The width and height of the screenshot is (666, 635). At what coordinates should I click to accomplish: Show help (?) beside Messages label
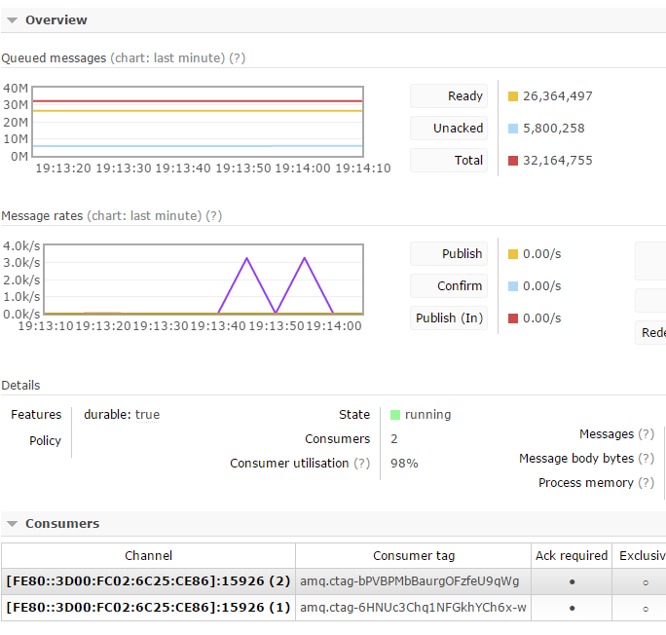pos(646,434)
